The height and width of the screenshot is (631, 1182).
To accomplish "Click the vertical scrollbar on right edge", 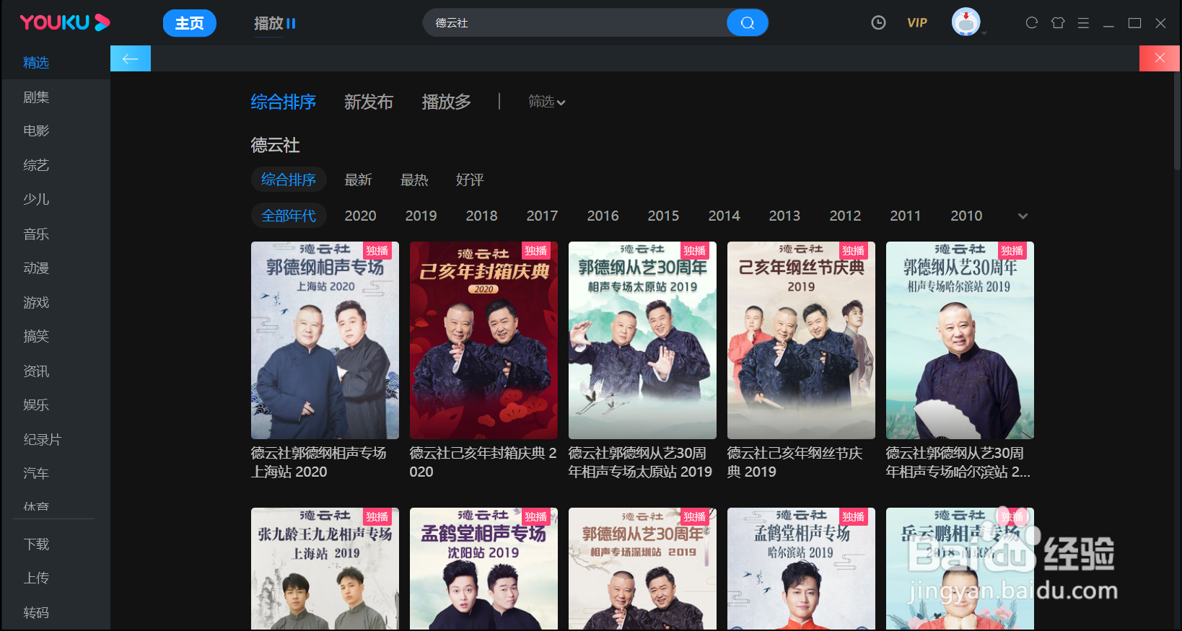I will coord(1177,120).
